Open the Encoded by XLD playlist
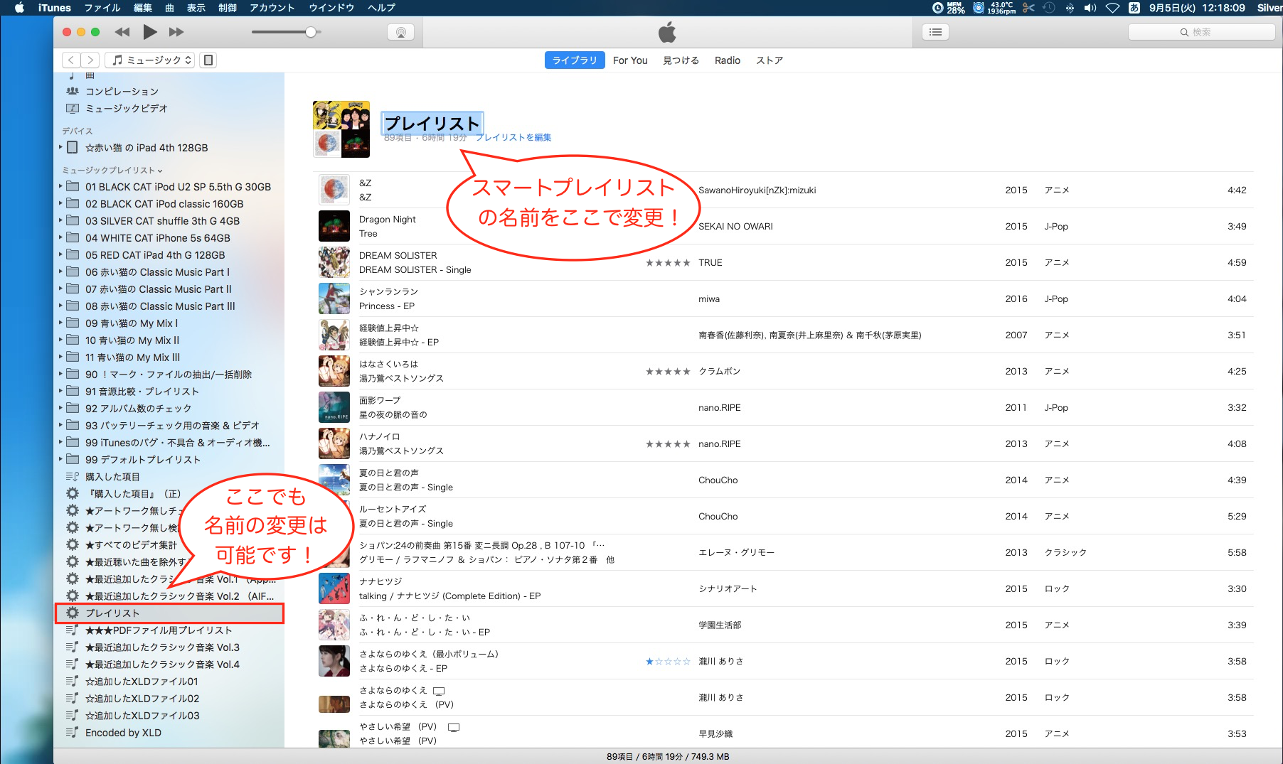The image size is (1283, 764). 123,733
